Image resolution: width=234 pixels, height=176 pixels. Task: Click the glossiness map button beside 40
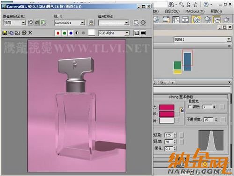(x=182, y=142)
